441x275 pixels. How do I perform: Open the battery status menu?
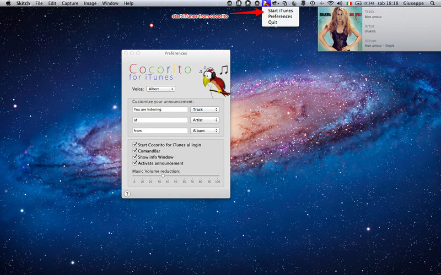point(364,3)
